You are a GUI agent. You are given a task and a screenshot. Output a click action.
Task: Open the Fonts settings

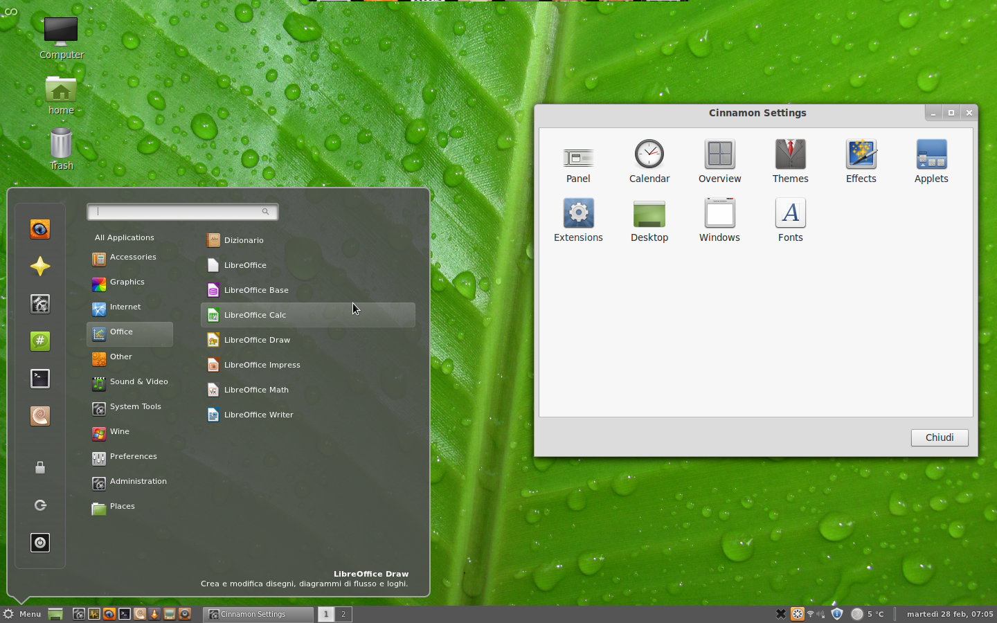click(790, 213)
